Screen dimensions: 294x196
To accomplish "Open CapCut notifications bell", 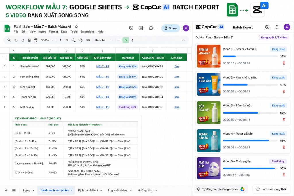I will 277,27.
